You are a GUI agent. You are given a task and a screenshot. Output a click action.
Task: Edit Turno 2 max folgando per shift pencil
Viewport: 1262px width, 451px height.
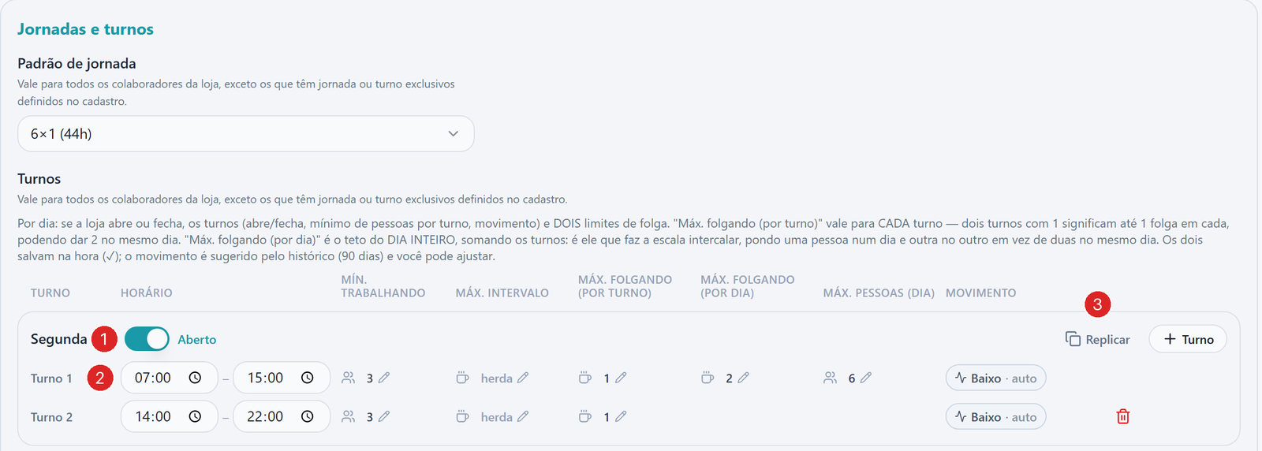(x=621, y=416)
